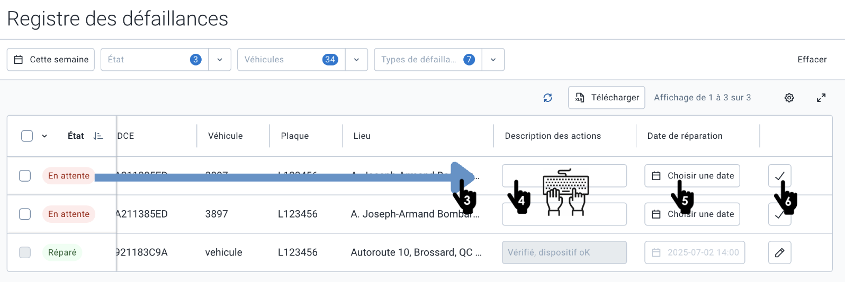This screenshot has height=282, width=845.
Task: Expand the table to fullscreen
Action: click(x=821, y=98)
